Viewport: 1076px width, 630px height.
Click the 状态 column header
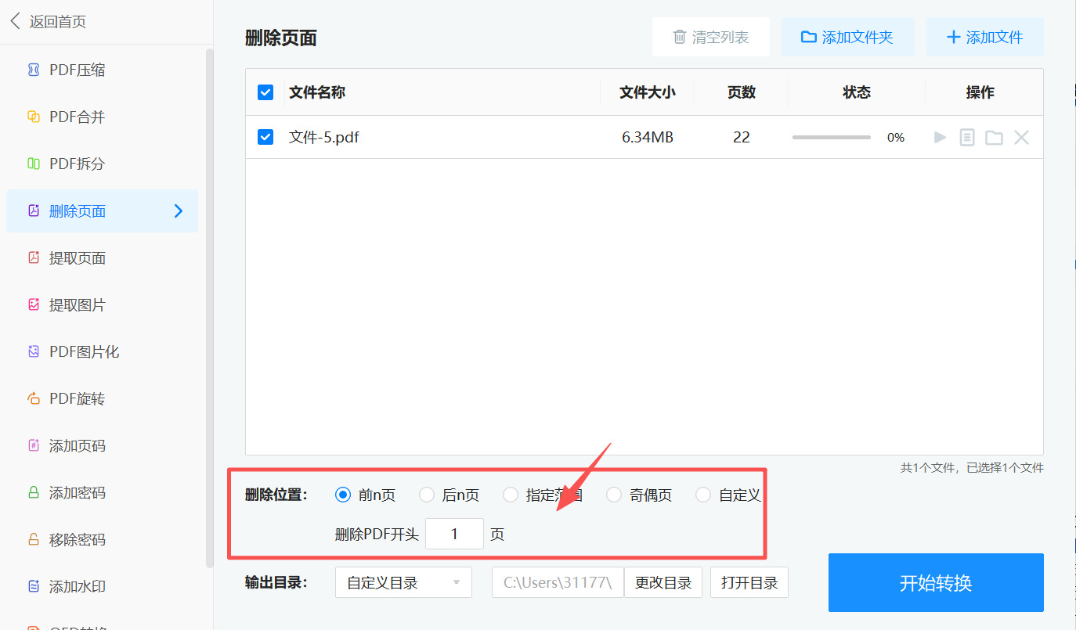857,92
